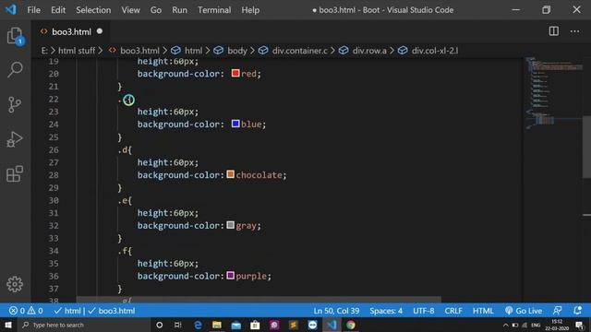Image resolution: width=591 pixels, height=332 pixels.
Task: Open the File menu
Action: tap(33, 10)
